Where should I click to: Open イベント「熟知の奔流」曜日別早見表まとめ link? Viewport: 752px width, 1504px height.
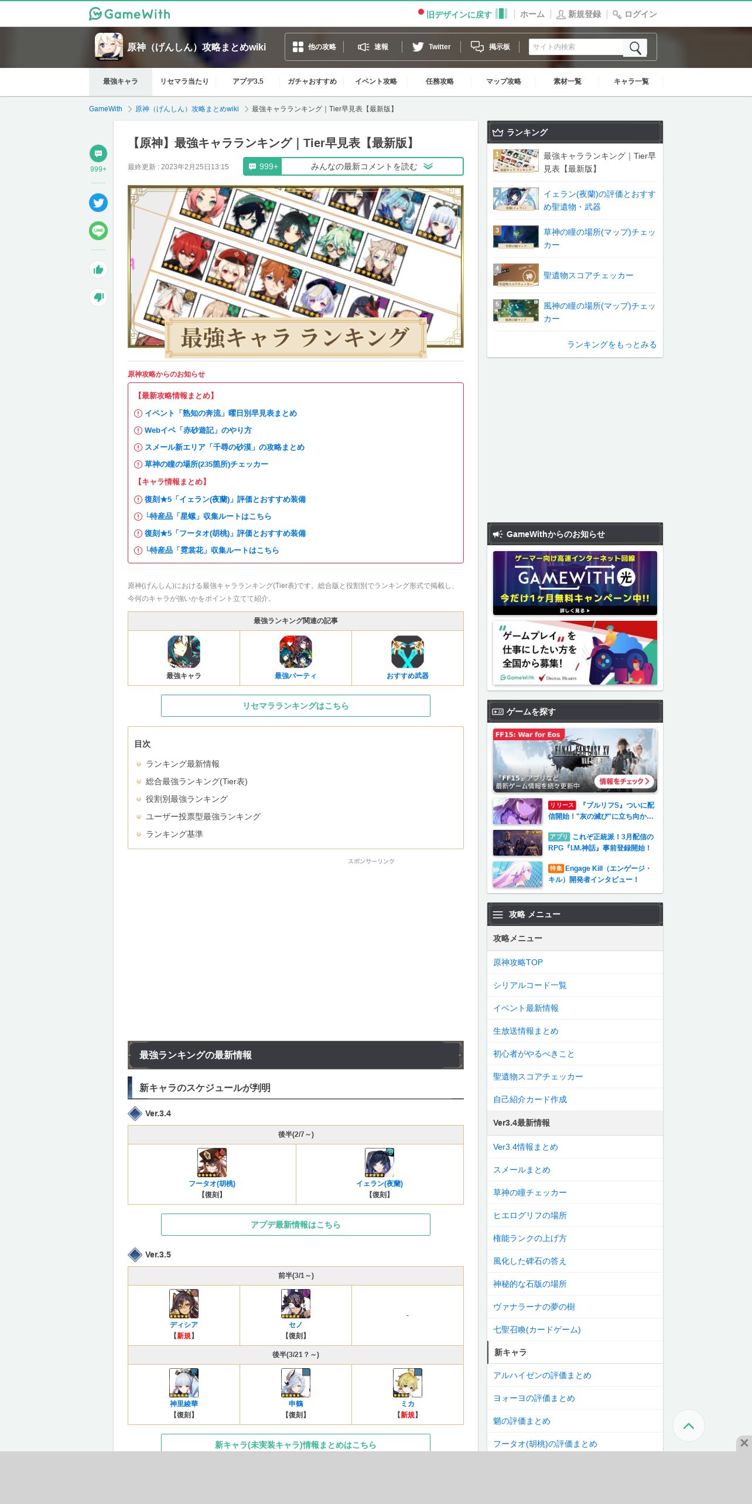coord(221,413)
